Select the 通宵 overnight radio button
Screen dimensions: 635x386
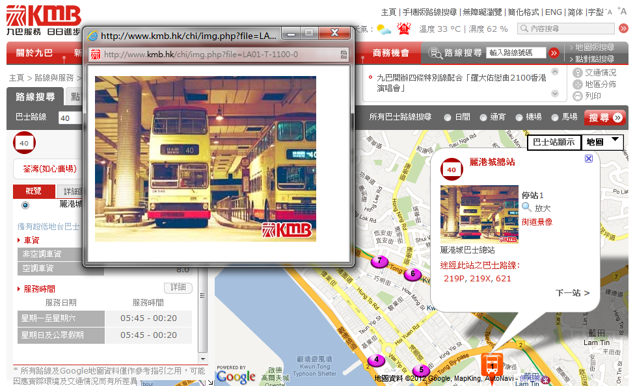tap(483, 118)
